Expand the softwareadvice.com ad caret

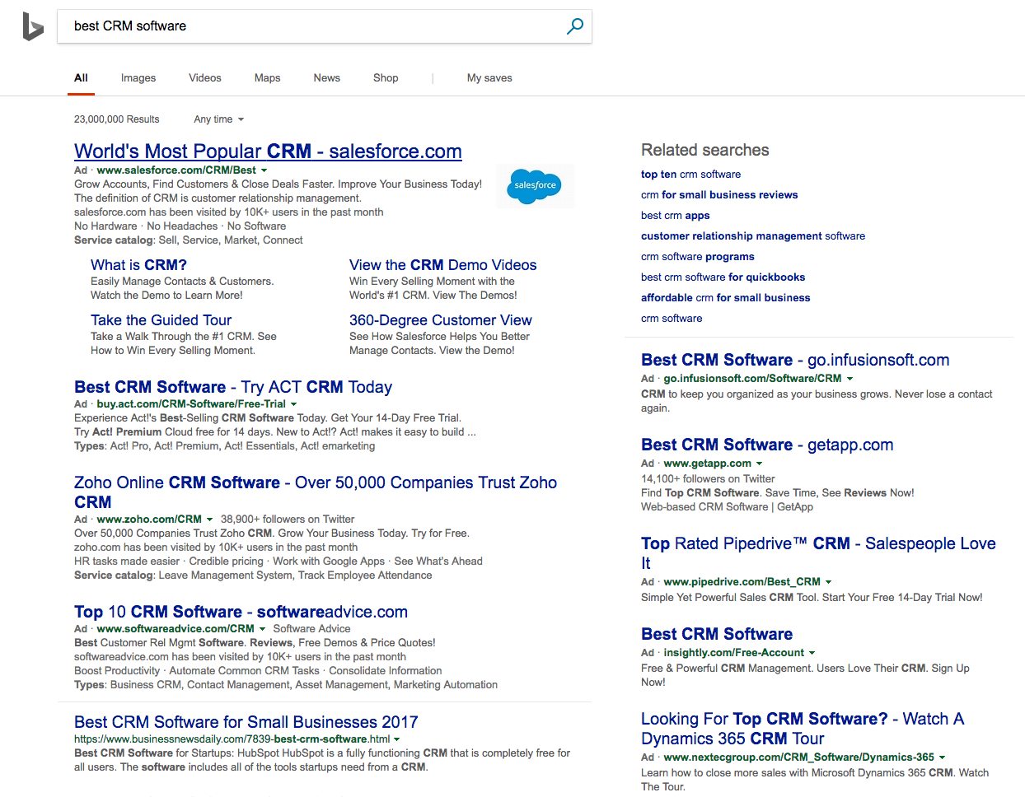coord(262,628)
